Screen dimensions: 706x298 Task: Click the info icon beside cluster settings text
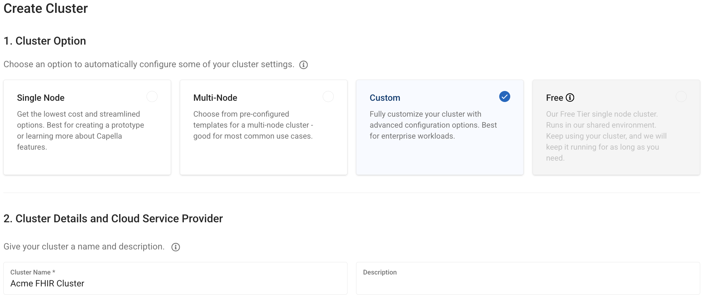point(303,64)
